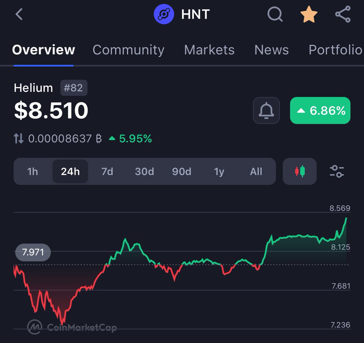Tap the green 6.86% change button
The height and width of the screenshot is (343, 364).
click(320, 110)
